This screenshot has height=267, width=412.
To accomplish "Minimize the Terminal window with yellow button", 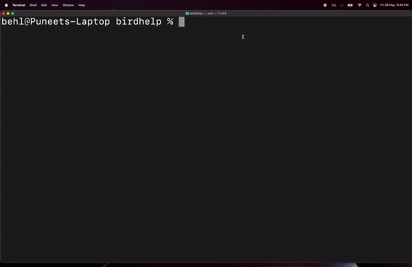I will (8, 14).
